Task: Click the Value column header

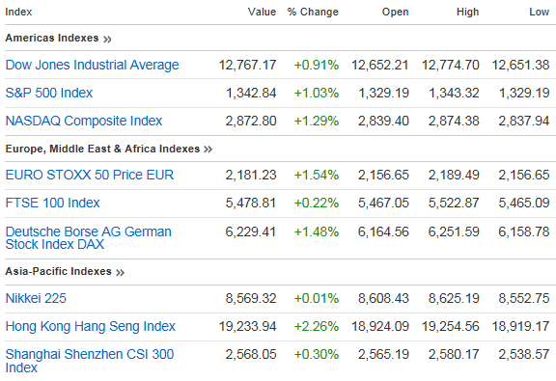Action: coord(262,12)
